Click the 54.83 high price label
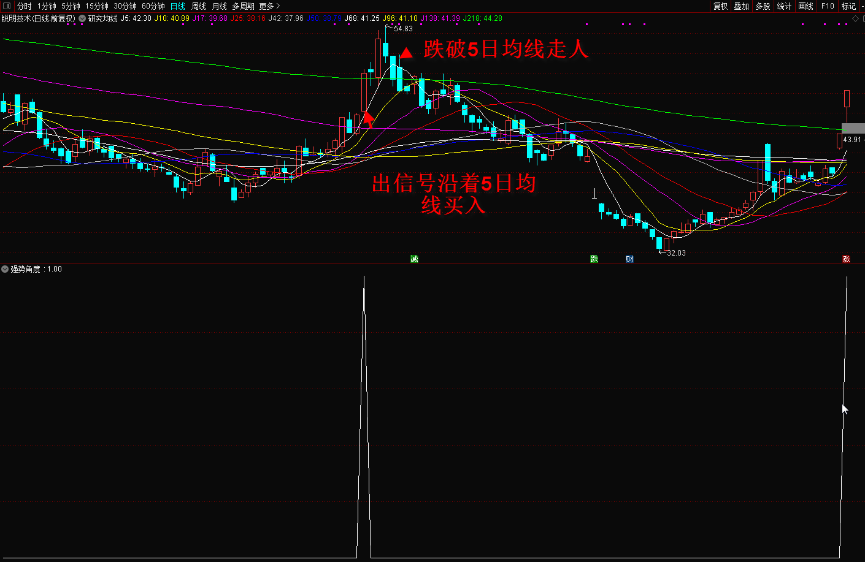Image resolution: width=865 pixels, height=562 pixels. pos(403,29)
